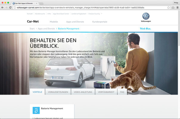This screenshot has width=180, height=119.
Task: Click the browser forward arrow
Action: [x=7, y=7]
